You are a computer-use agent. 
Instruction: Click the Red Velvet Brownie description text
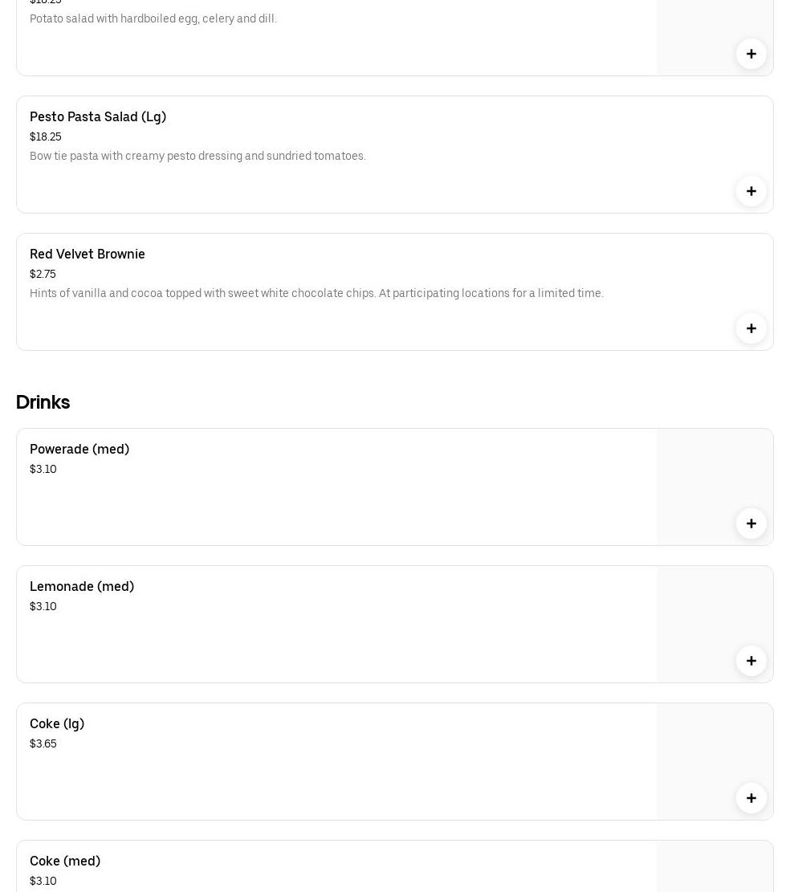coord(316,293)
